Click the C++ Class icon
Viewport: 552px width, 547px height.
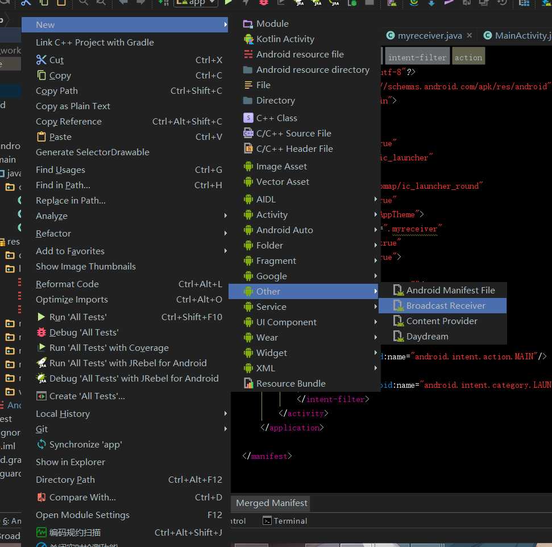[248, 118]
